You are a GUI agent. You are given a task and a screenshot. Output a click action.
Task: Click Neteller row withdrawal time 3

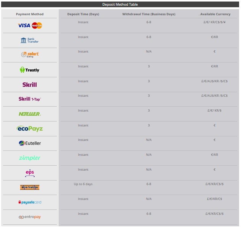pos(149,110)
